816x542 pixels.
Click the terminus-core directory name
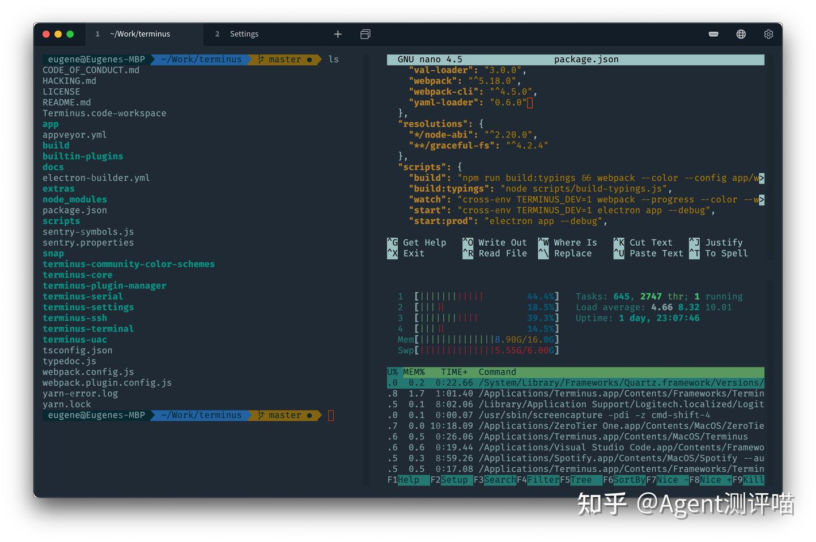coord(78,275)
